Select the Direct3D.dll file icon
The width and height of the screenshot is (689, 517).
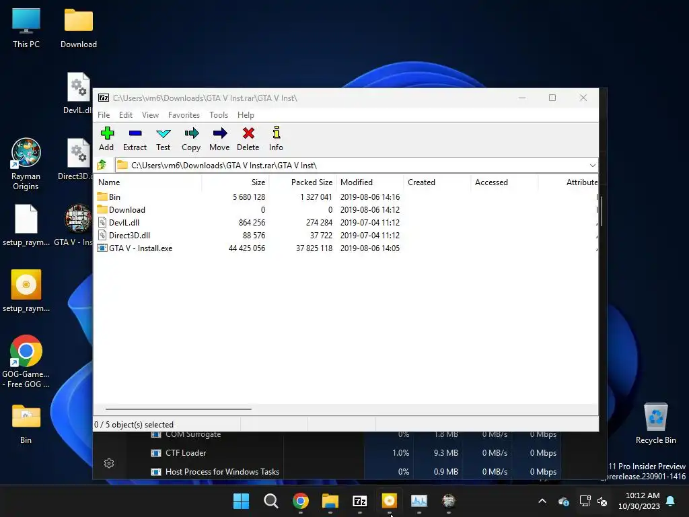click(x=102, y=235)
